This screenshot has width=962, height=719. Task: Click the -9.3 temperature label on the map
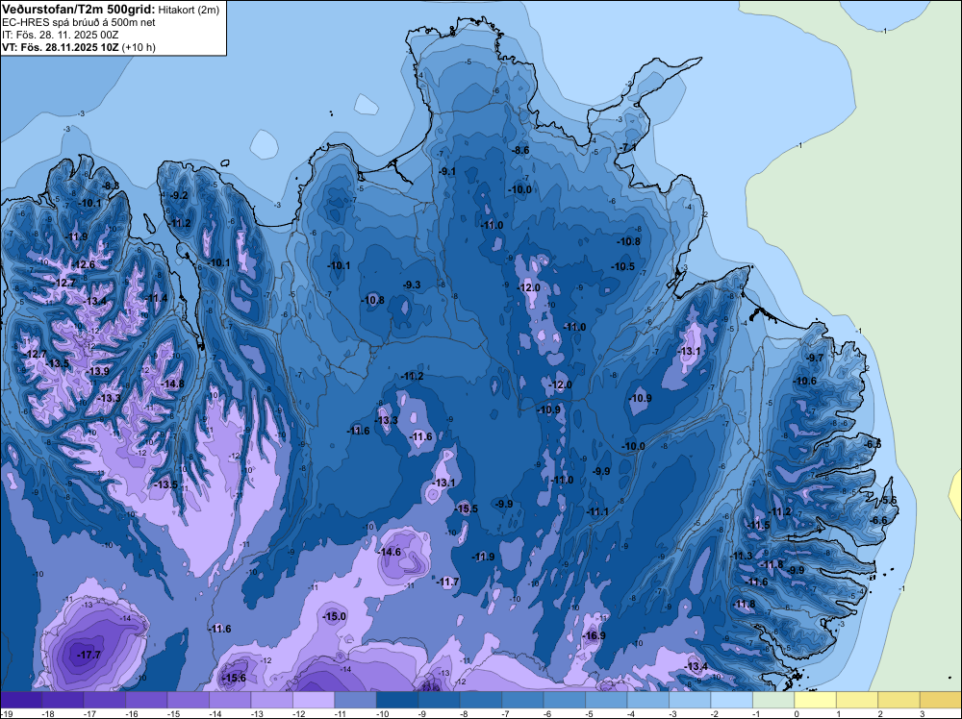[412, 285]
